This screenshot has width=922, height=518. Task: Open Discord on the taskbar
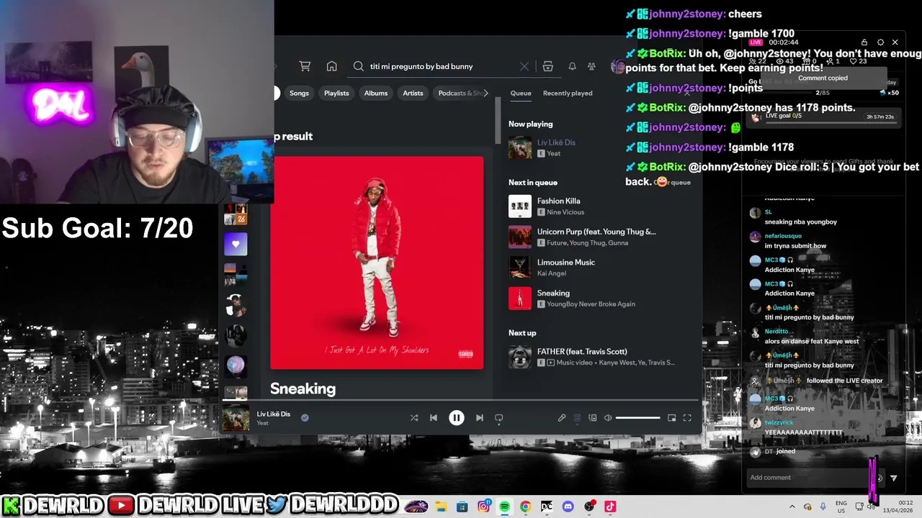568,506
